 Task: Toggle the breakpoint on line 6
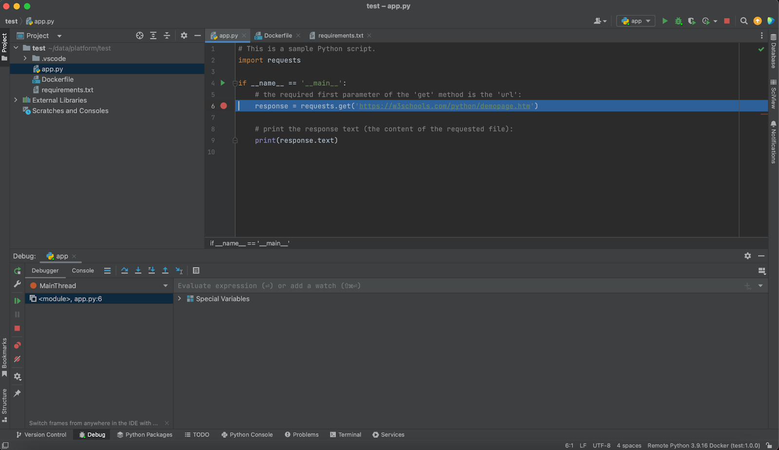click(x=223, y=106)
